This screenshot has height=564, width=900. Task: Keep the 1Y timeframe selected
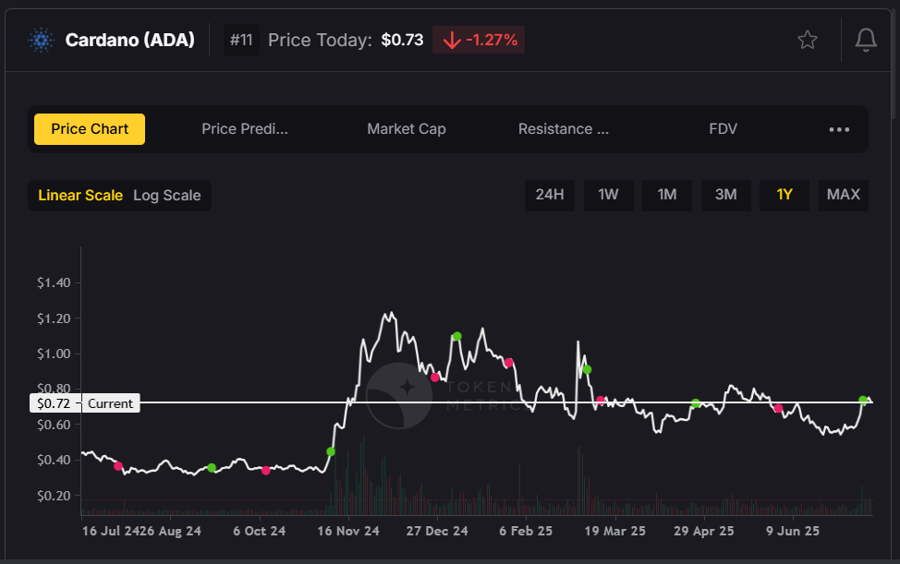pos(784,195)
